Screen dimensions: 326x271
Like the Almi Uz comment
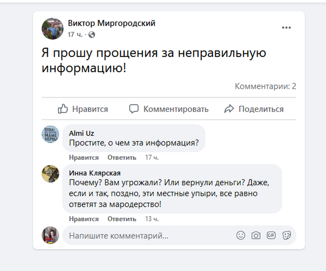pyautogui.click(x=84, y=157)
